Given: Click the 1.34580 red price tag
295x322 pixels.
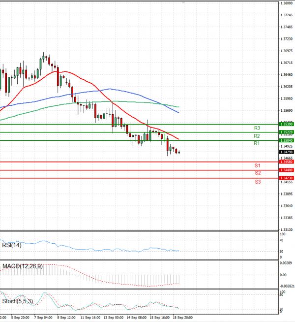Looking at the screenshot, I should (x=286, y=161).
